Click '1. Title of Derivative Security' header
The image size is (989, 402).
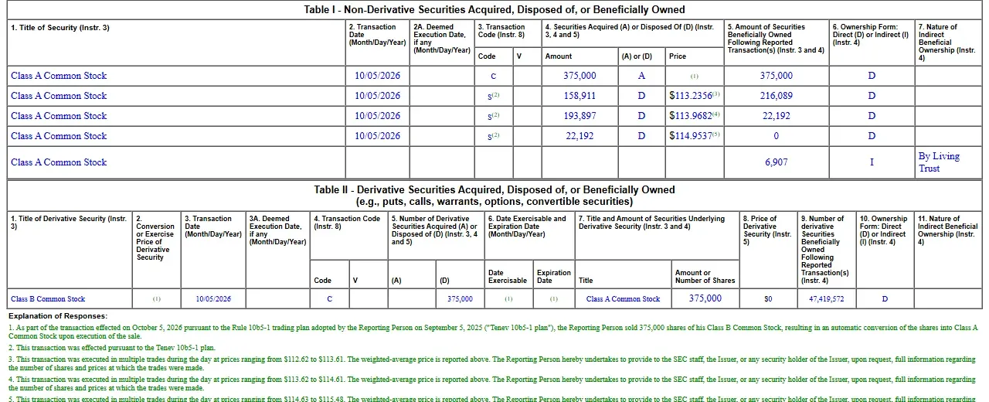pos(69,223)
